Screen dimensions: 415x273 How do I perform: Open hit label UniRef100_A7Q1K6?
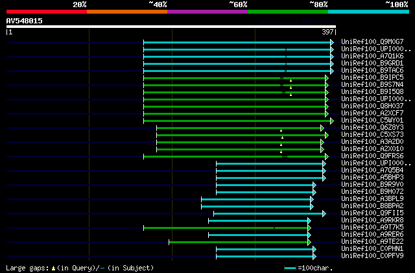(372, 56)
